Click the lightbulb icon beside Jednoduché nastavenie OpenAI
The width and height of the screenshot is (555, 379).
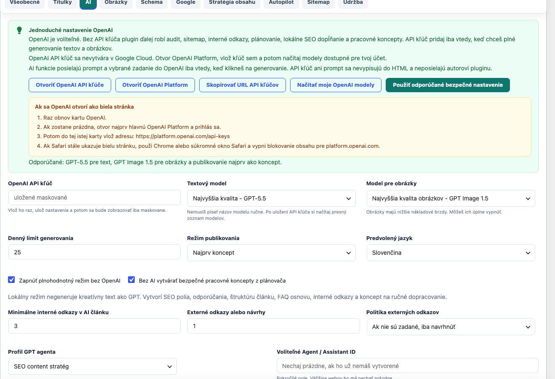tap(19, 30)
